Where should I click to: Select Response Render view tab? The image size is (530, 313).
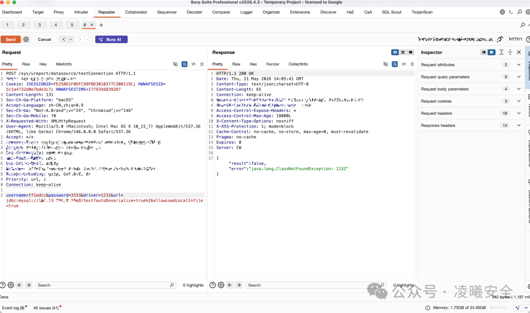coord(273,64)
